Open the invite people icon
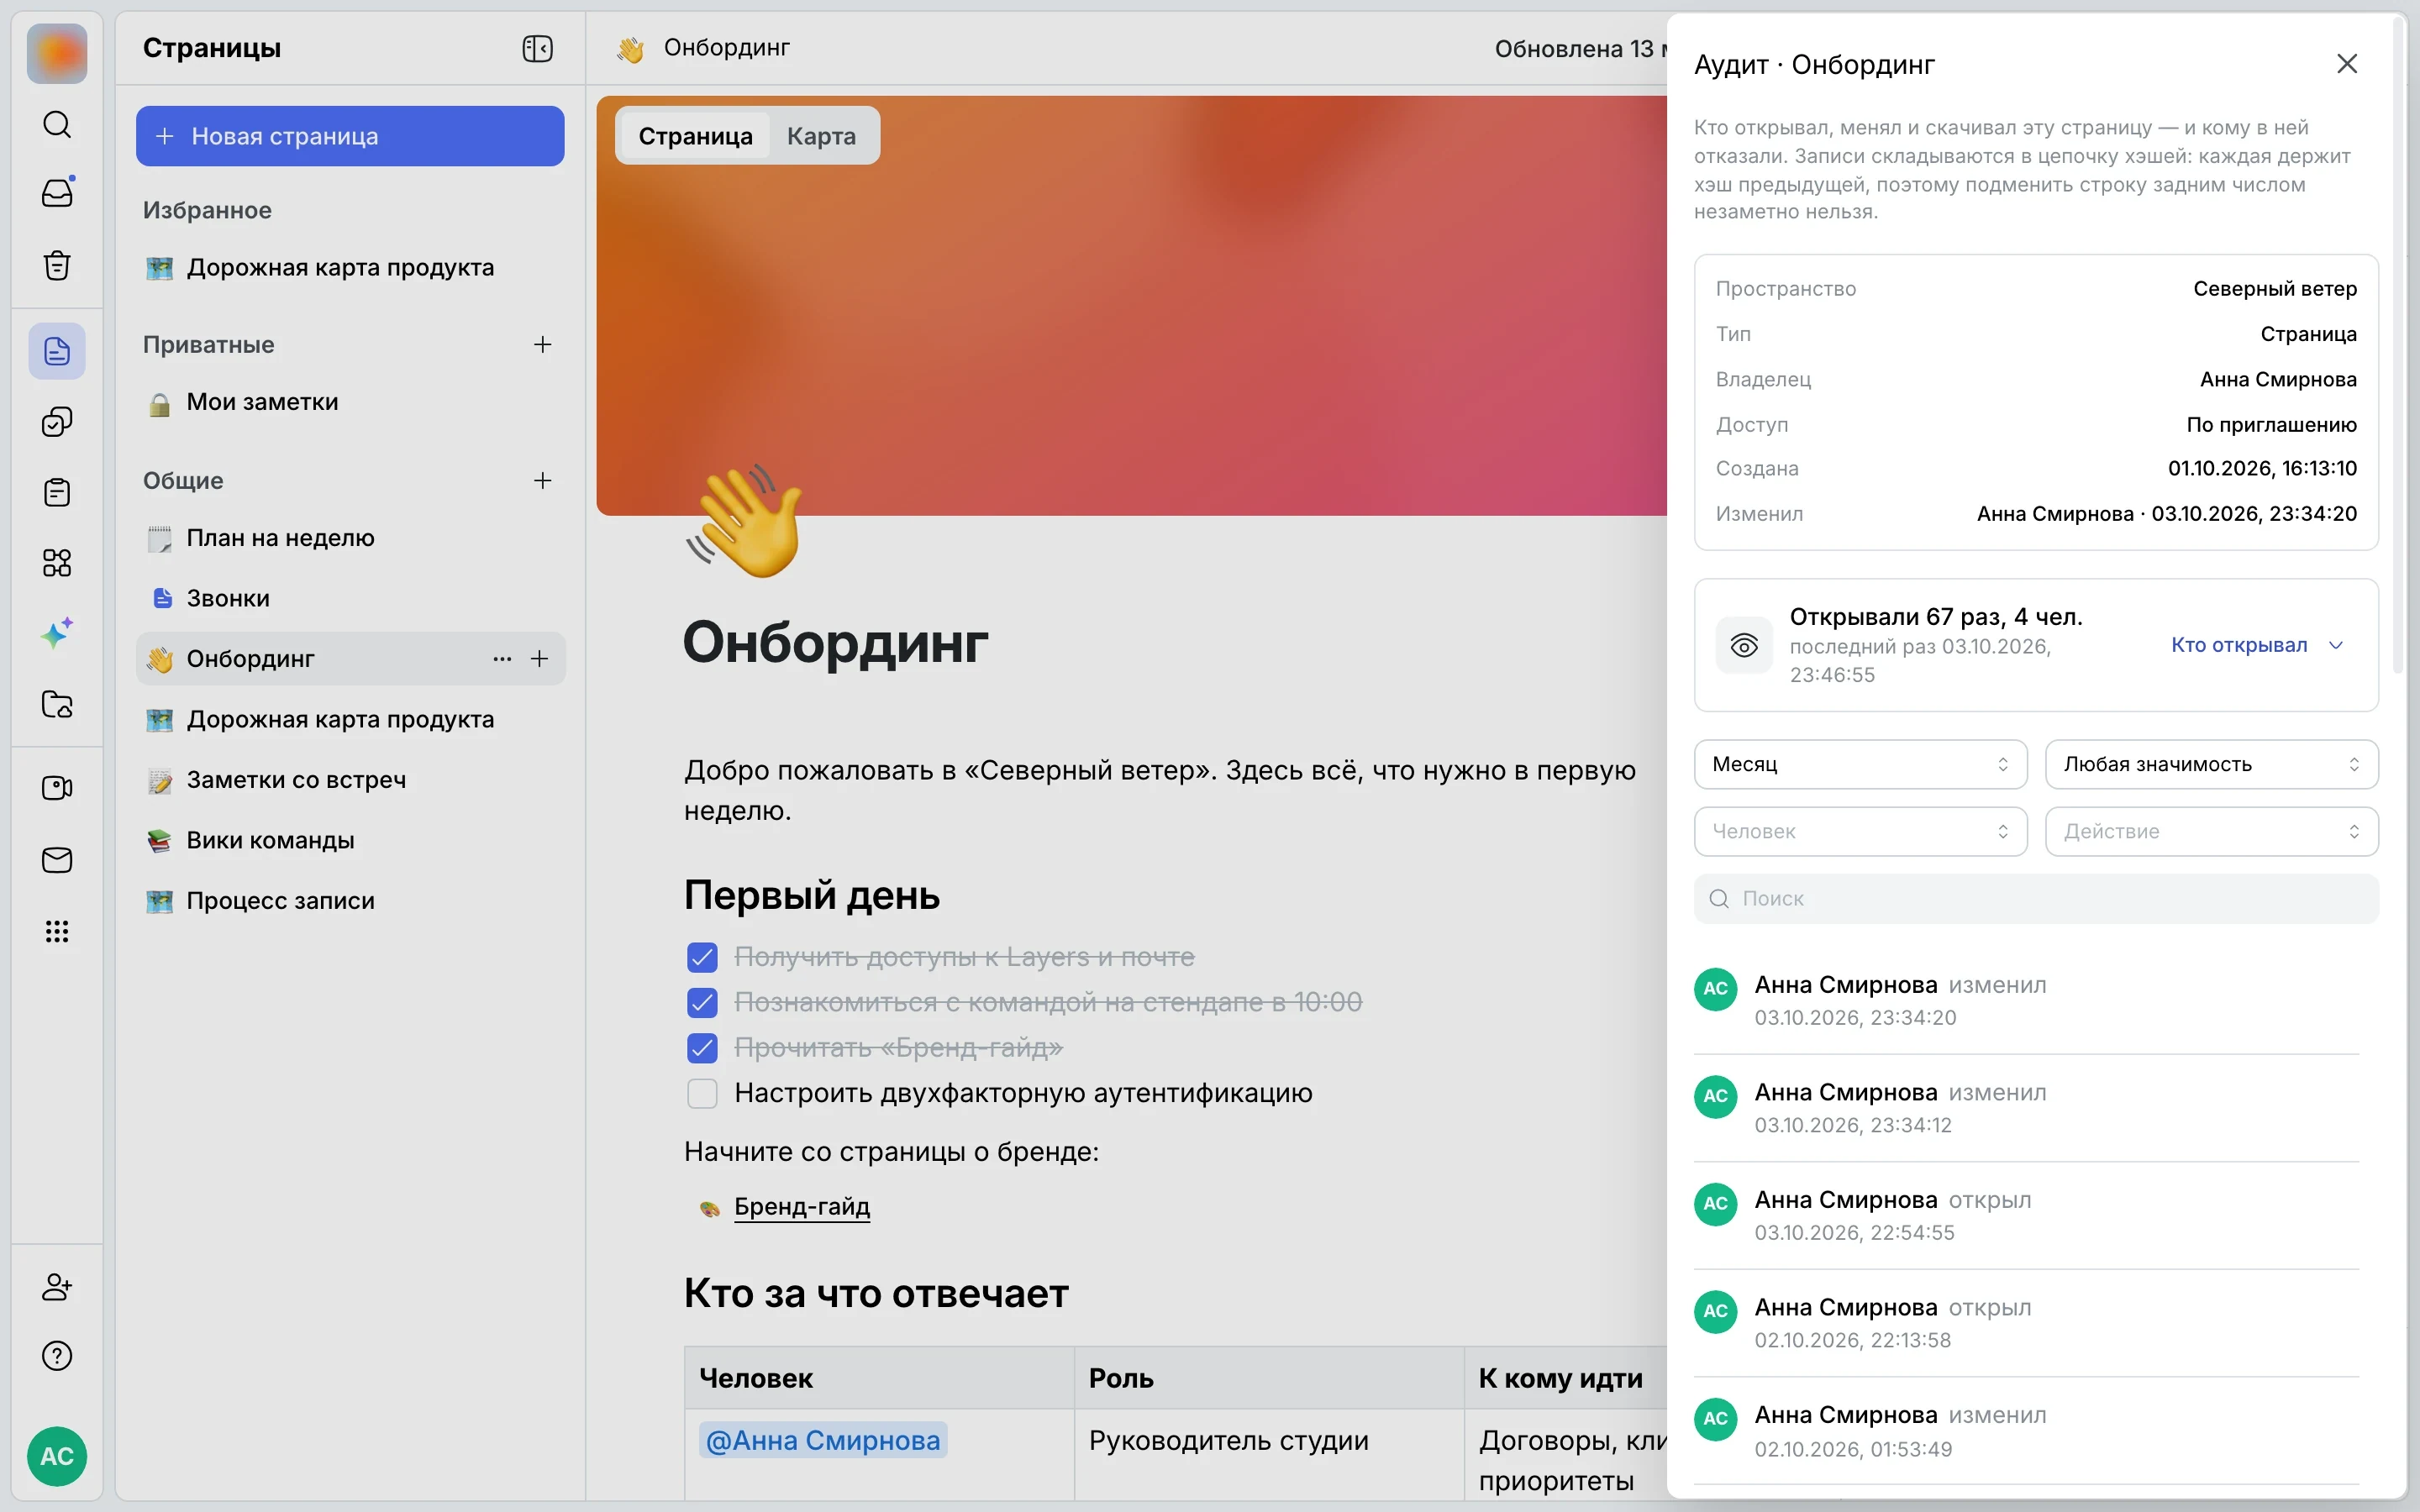 57,1287
